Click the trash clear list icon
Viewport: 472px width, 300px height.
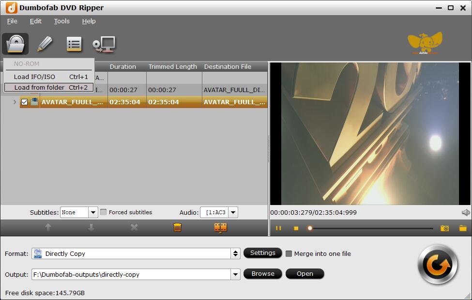[177, 227]
